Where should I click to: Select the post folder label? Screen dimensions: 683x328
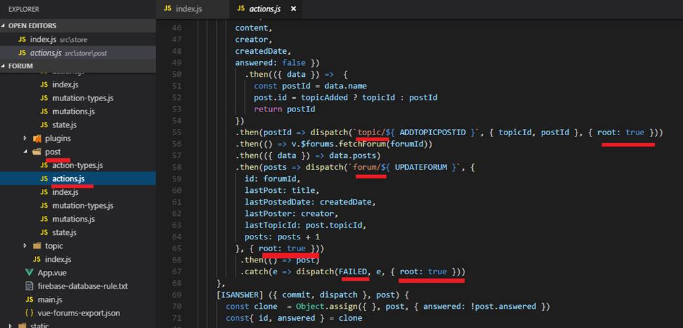(53, 152)
